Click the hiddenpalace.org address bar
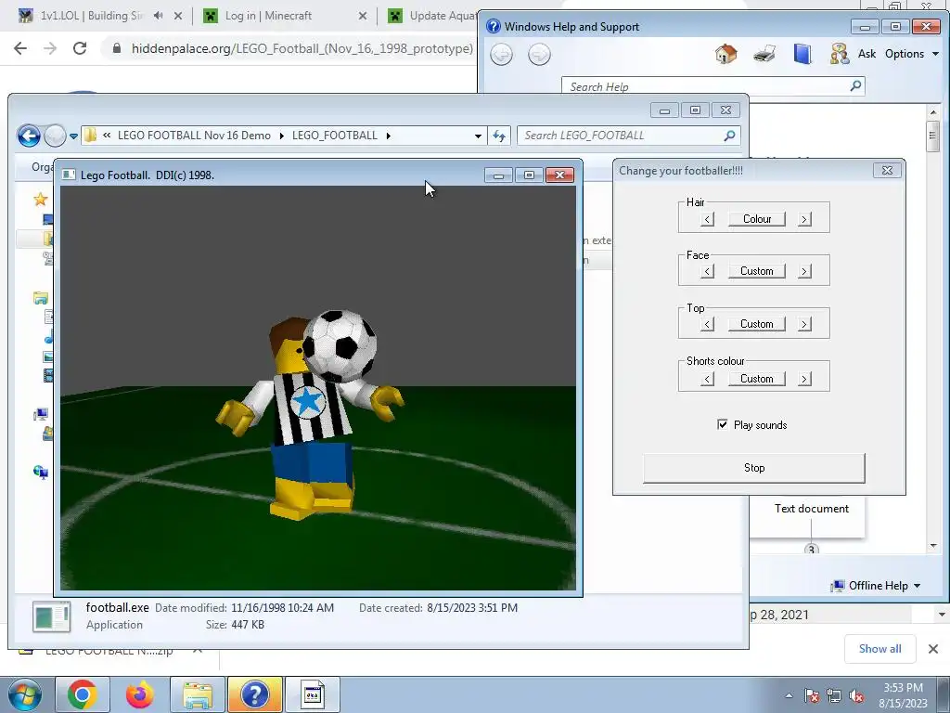This screenshot has width=950, height=713. click(302, 48)
